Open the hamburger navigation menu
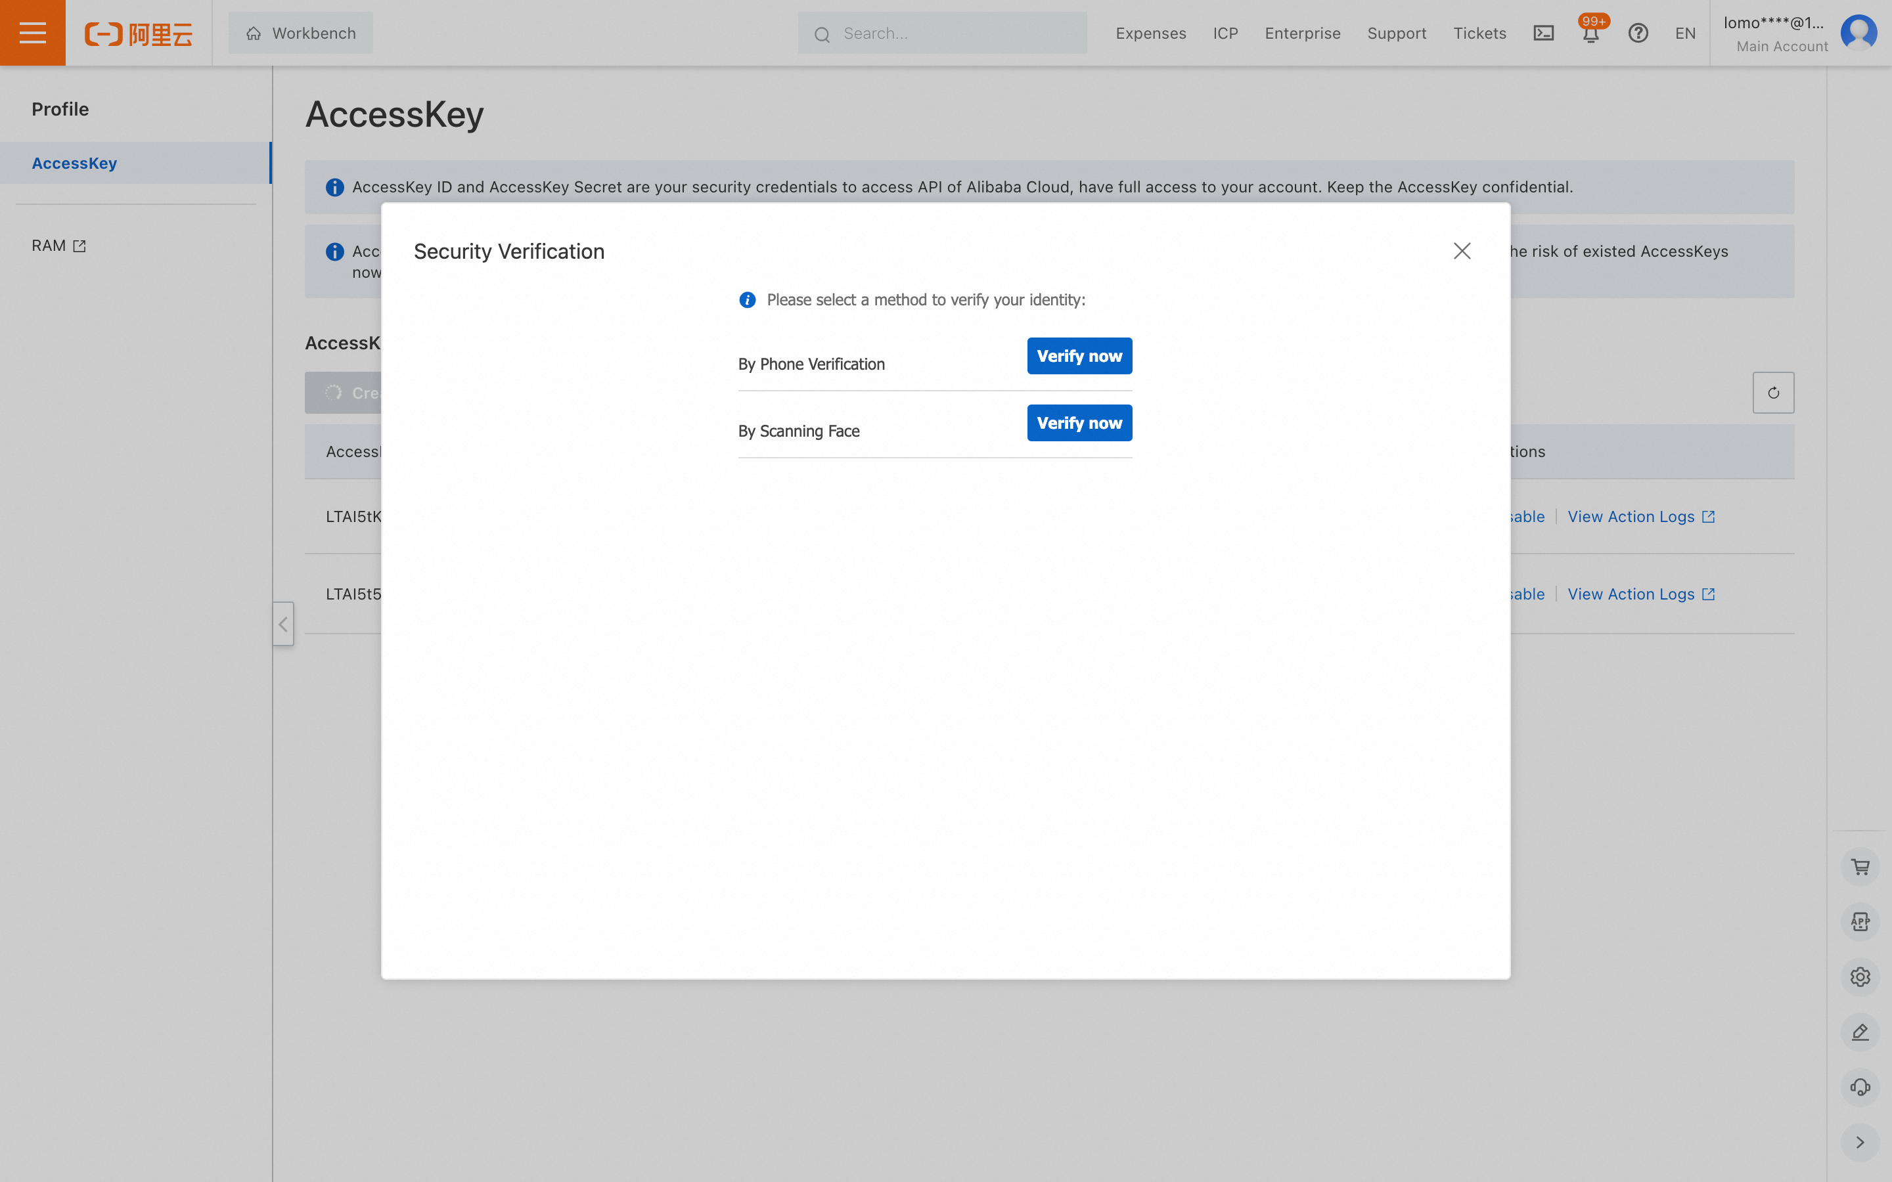 32,33
